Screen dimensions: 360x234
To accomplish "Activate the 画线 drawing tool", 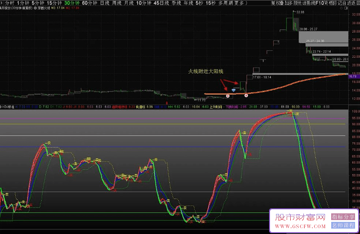I will (310, 3).
